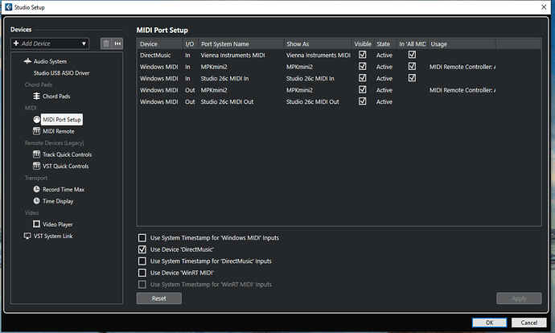Close the Studio Setup window
Viewport: 555px width, 333px height.
[x=544, y=7]
